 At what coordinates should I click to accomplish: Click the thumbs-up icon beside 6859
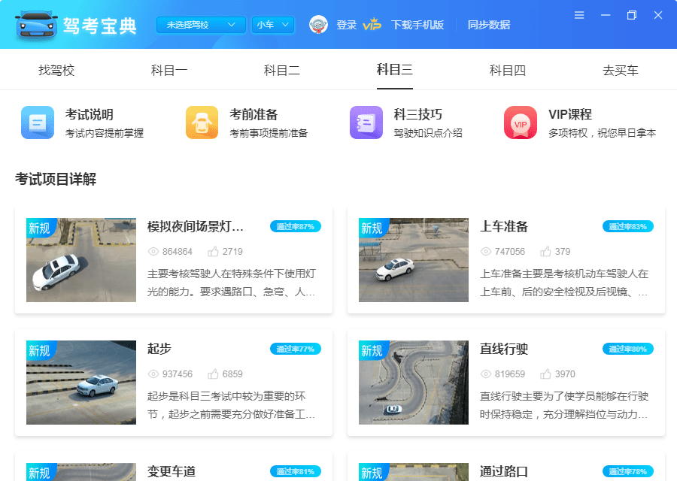213,374
